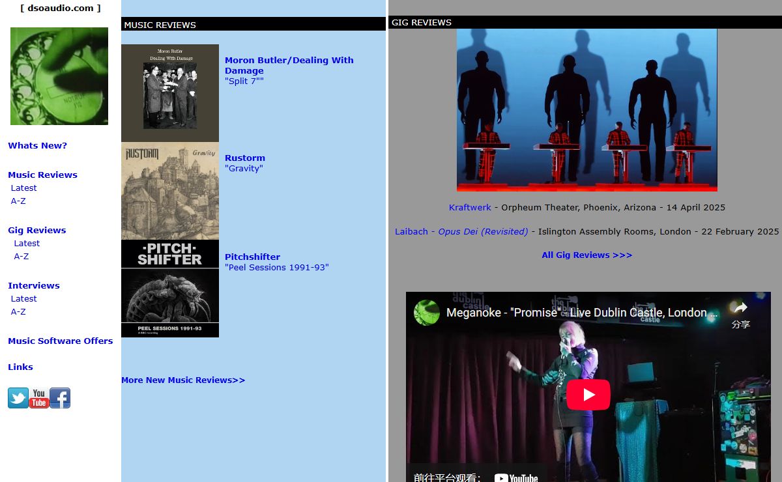Image resolution: width=782 pixels, height=482 pixels.
Task: Go to Whats New page
Action: point(37,145)
